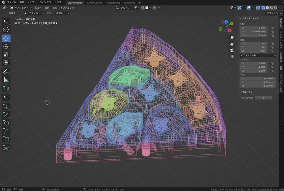Toggle the X-ray display button
Image resolution: width=284 pixels, height=191 pixels.
click(x=258, y=7)
